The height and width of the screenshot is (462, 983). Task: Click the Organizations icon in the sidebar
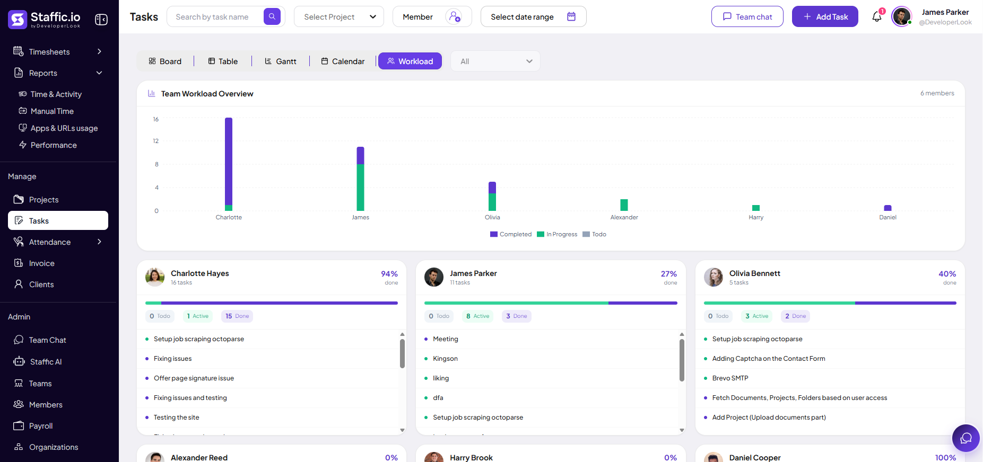[19, 447]
